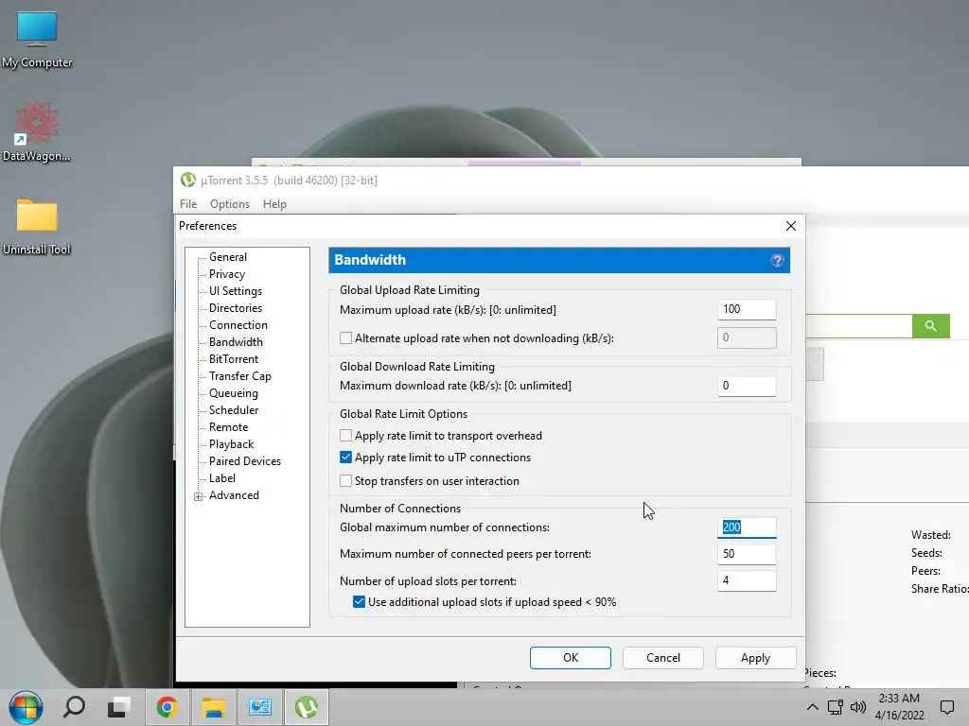
Task: Click the Cancel button
Action: (663, 658)
